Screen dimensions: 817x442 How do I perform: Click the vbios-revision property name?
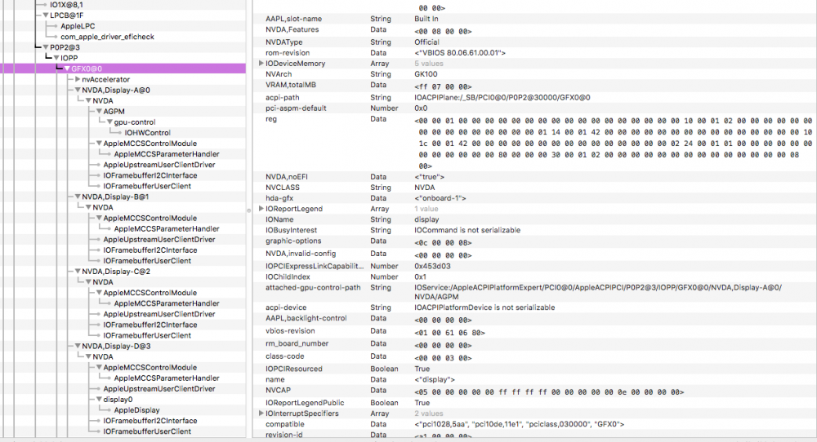(x=290, y=331)
